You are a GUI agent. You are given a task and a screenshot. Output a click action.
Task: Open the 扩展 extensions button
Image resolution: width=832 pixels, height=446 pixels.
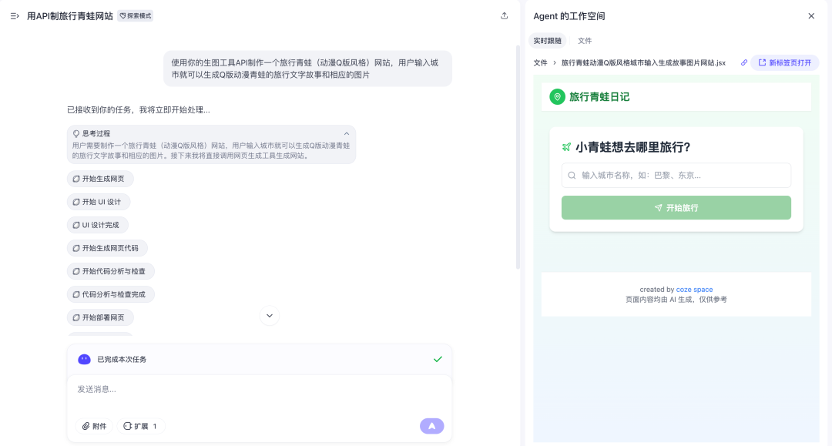pyautogui.click(x=141, y=426)
